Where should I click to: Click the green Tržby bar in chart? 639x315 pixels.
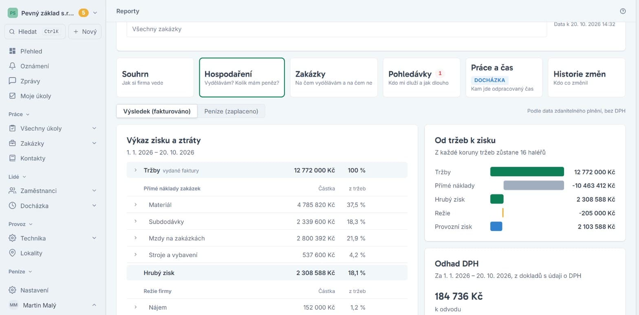click(x=527, y=172)
